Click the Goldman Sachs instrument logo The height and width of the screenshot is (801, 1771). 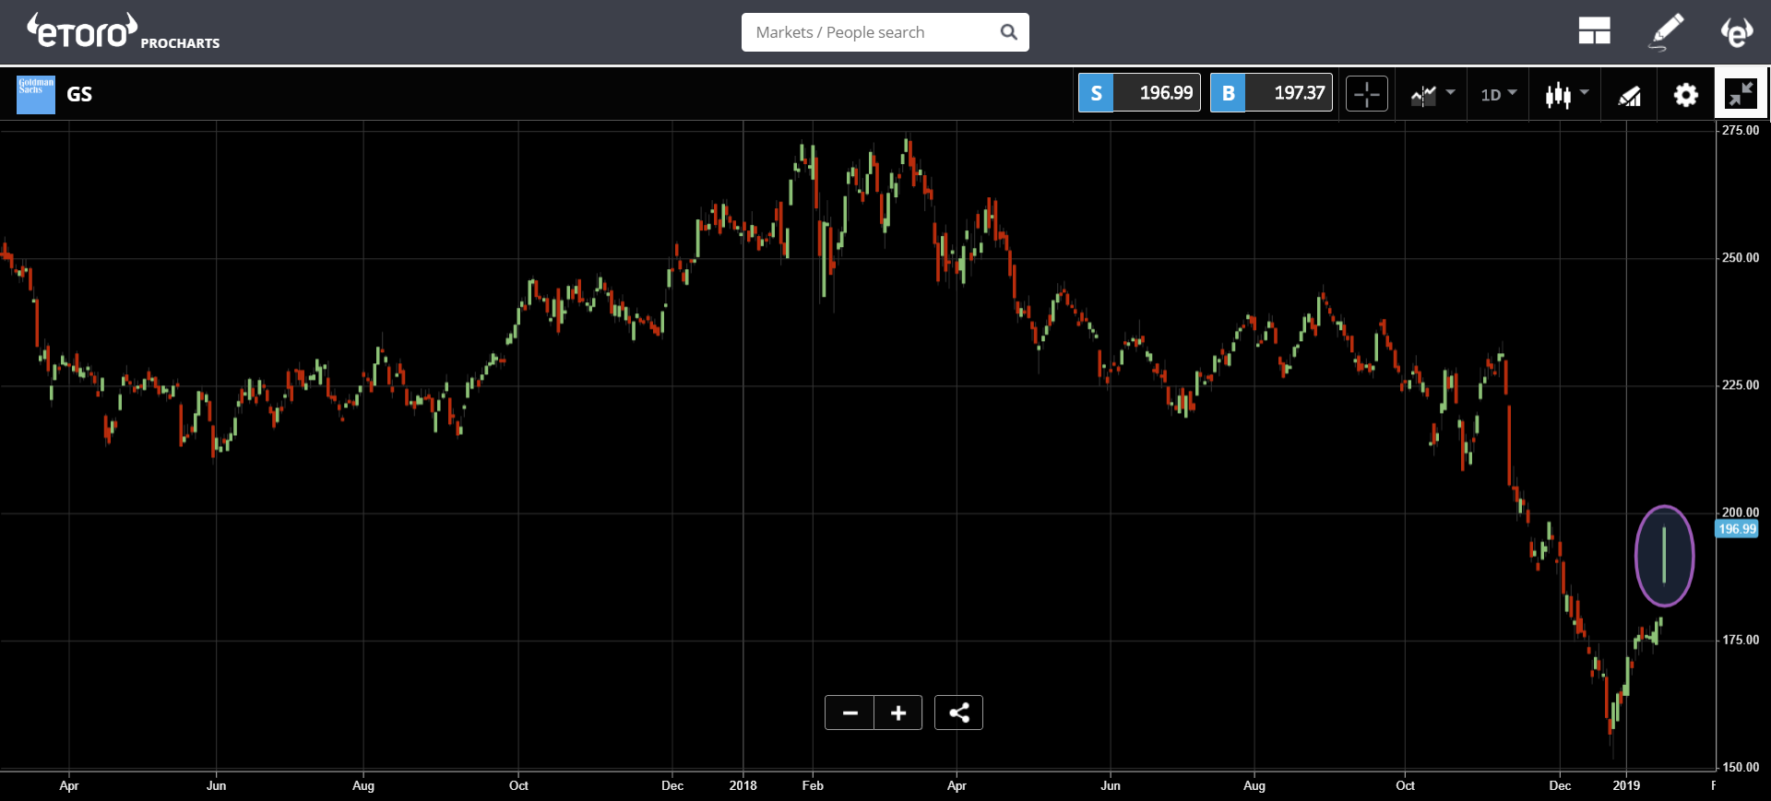pos(36,94)
